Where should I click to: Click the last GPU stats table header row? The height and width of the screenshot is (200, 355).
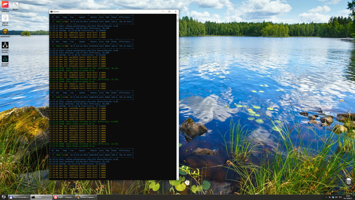click(x=92, y=151)
